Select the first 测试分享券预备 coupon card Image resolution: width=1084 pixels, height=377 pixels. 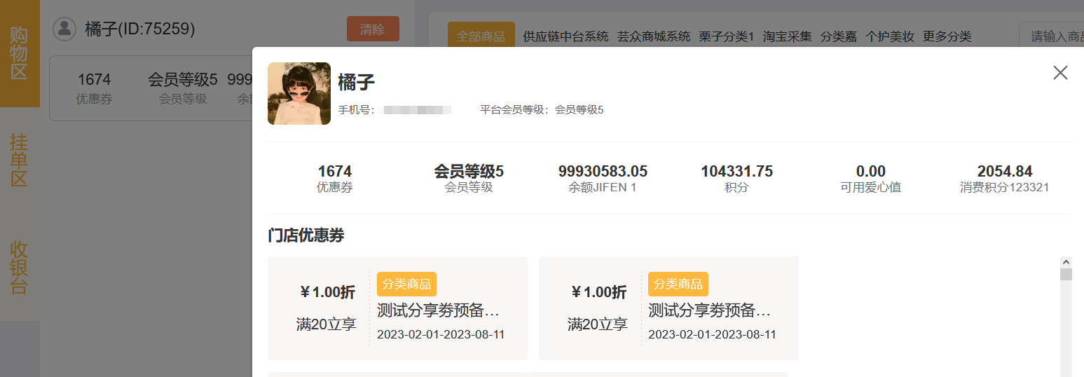point(397,308)
